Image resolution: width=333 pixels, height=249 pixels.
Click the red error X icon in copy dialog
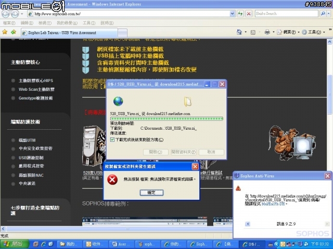[112, 179]
